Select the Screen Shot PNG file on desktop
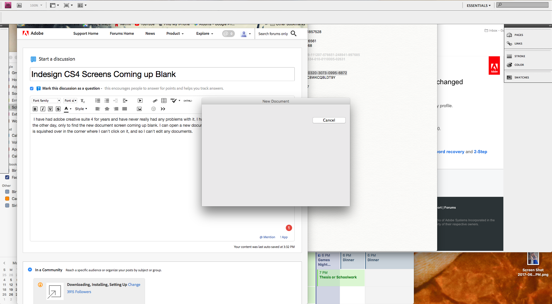This screenshot has width=552, height=304. click(x=533, y=264)
